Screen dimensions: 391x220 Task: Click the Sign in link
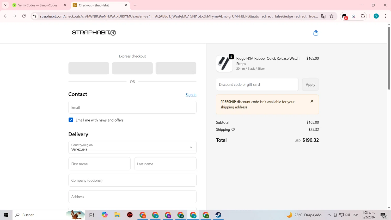191,95
